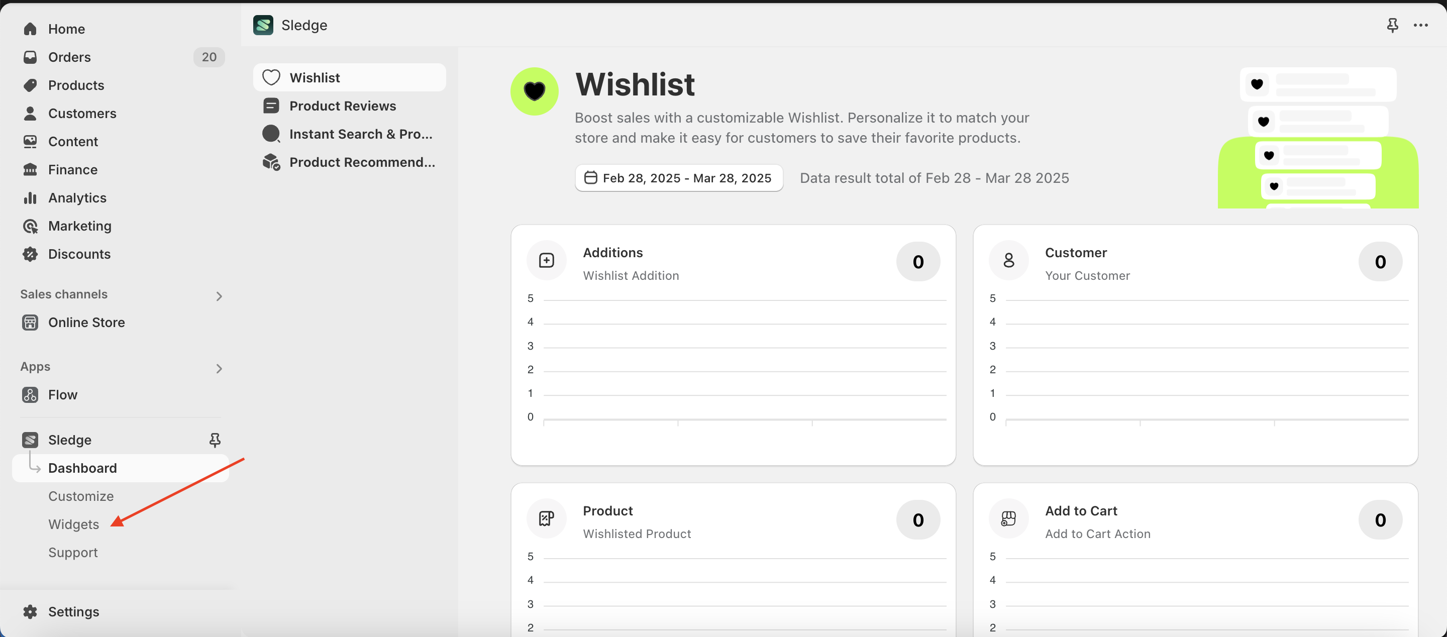Open the Wishlist tab in Sledge menu
This screenshot has height=637, width=1447.
[349, 77]
